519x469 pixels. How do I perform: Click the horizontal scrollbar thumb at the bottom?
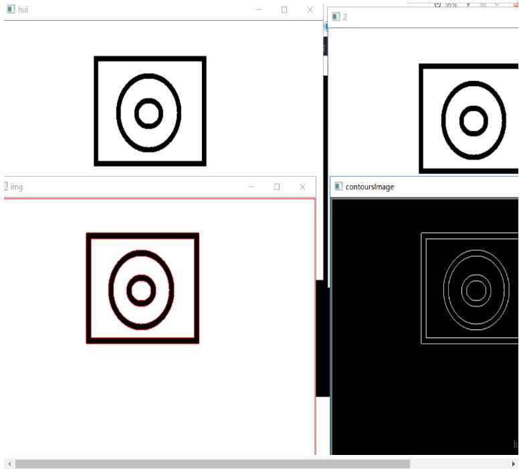pyautogui.click(x=213, y=464)
